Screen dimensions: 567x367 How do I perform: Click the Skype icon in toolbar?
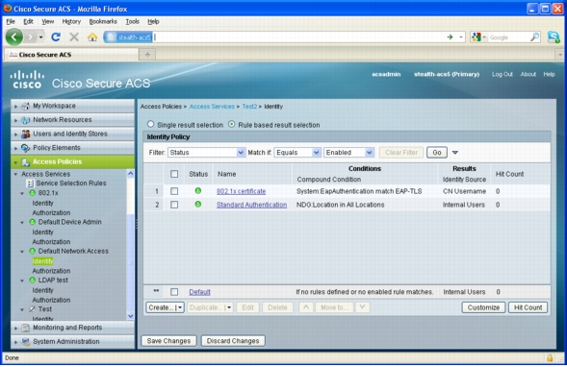point(554,37)
